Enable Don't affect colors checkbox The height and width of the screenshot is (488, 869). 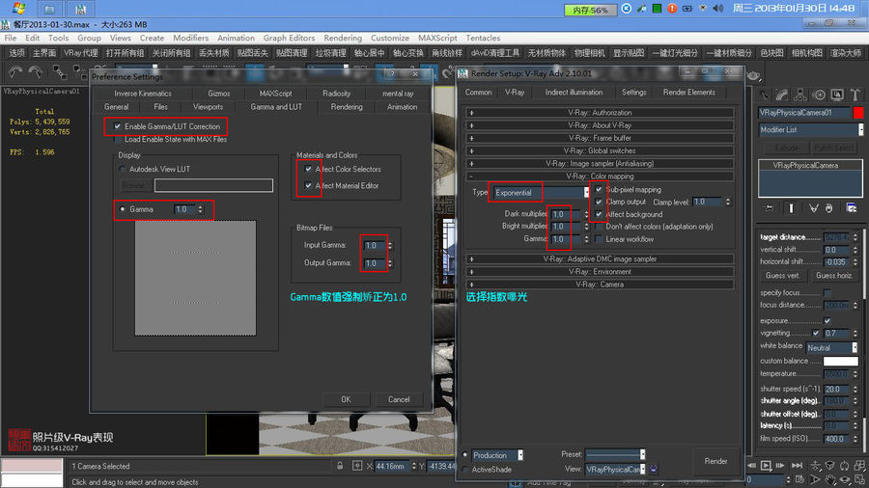[x=599, y=227]
